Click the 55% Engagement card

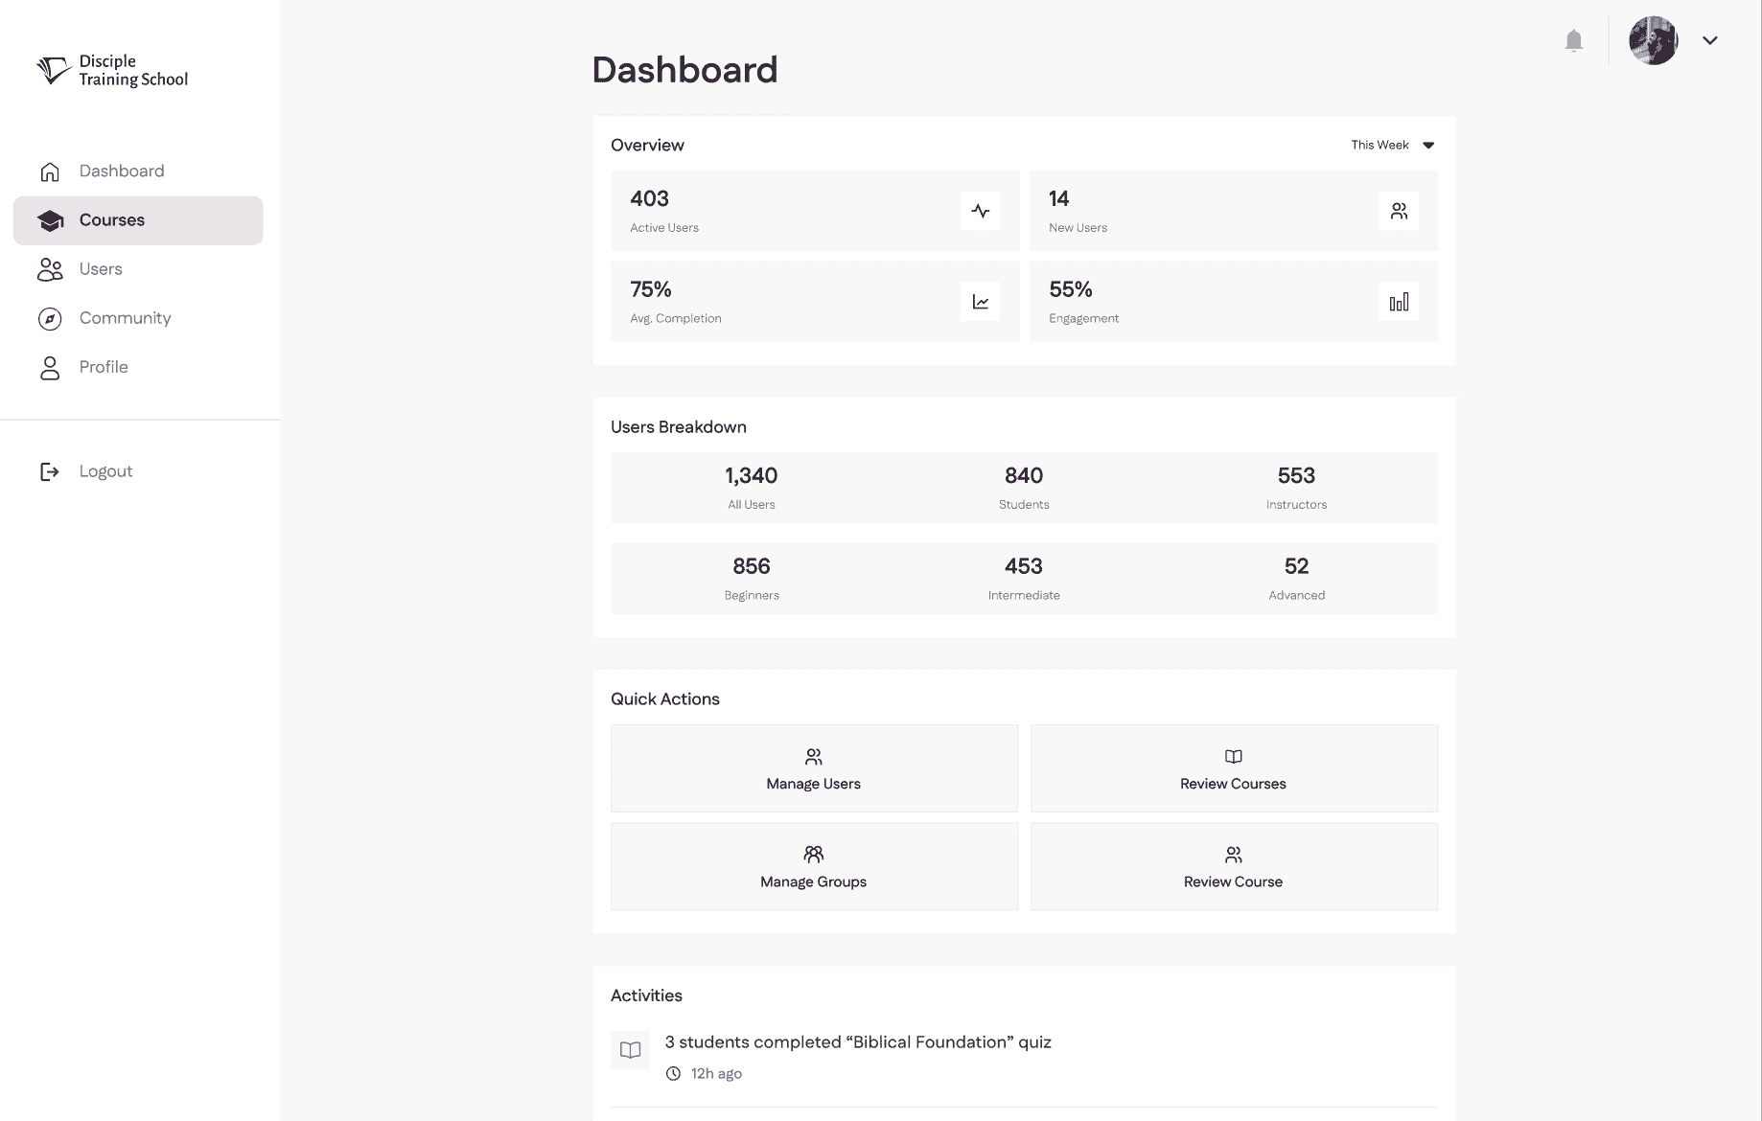(1234, 302)
